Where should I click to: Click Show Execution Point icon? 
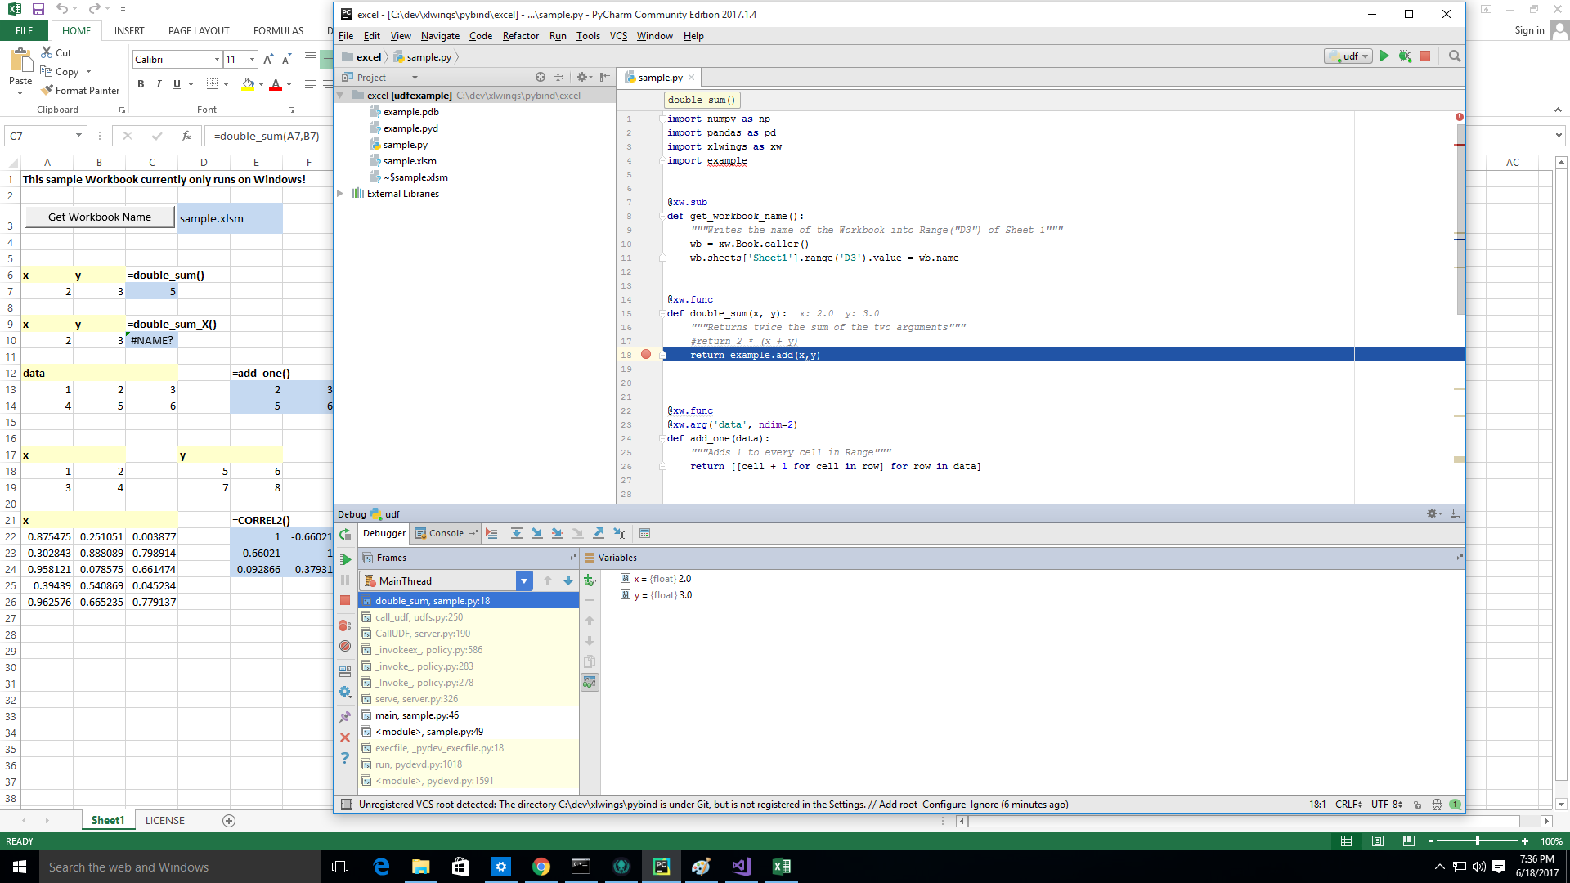coord(491,533)
